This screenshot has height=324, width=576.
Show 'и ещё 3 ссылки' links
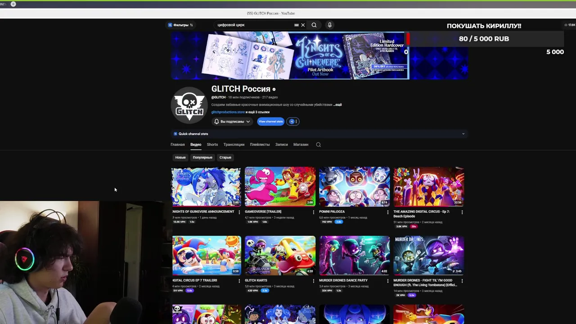pos(257,112)
